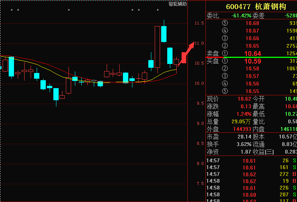Click sell price 10.67

(252, 31)
